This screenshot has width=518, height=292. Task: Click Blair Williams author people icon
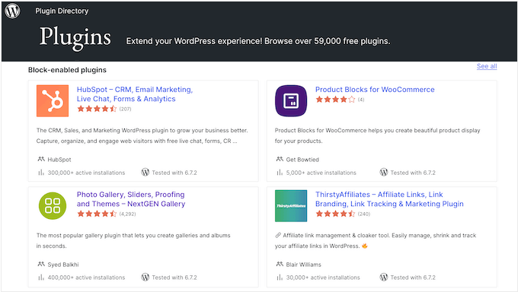point(280,264)
